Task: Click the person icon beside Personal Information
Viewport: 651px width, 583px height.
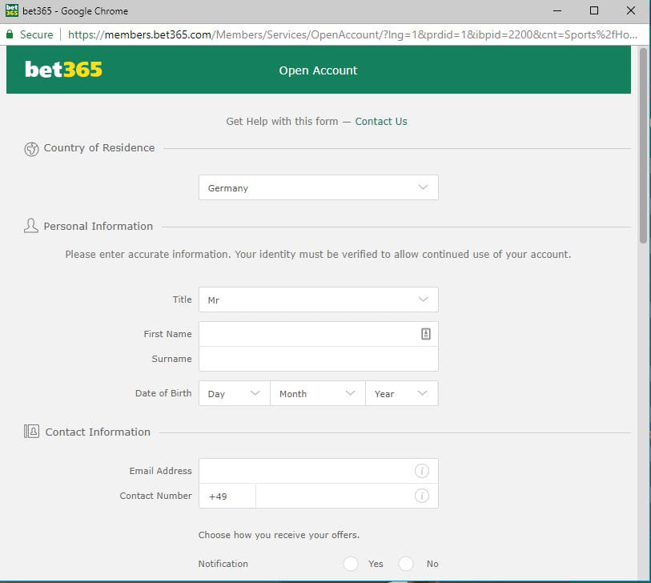Action: [x=30, y=226]
